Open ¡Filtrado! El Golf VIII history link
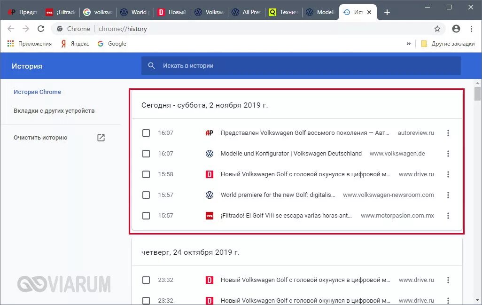The image size is (482, 305). click(286, 216)
